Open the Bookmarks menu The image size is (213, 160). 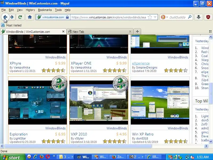coord(45,10)
